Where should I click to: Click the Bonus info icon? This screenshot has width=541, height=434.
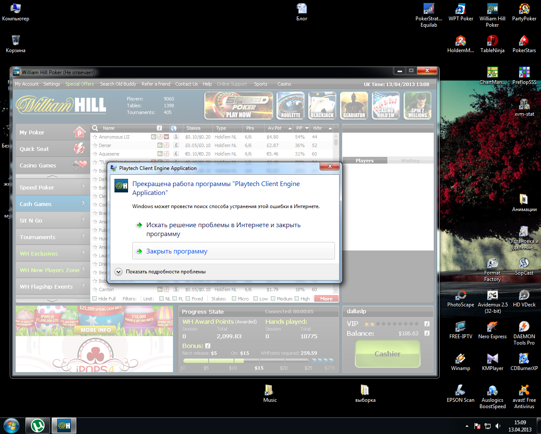(208, 346)
